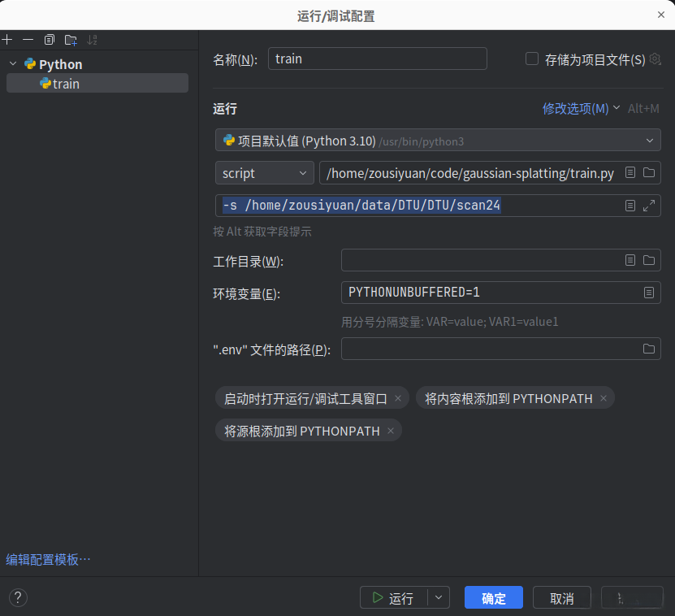Insert a macro into the working directory
This screenshot has height=616, width=675.
point(630,260)
